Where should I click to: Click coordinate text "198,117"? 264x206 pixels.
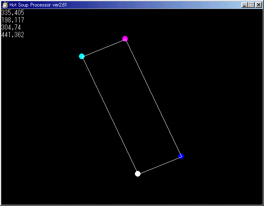(13, 20)
